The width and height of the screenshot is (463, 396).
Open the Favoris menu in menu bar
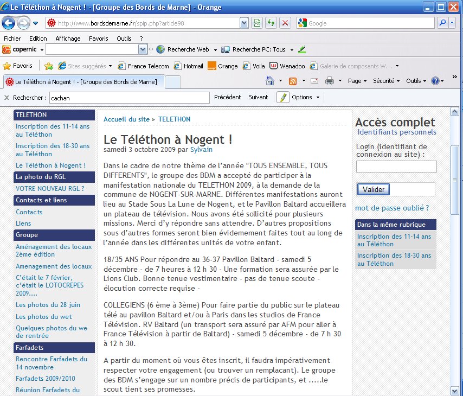pos(98,39)
